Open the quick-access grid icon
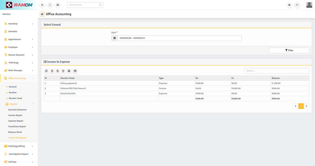Image resolution: width=315 pixels, height=166 pixels. [x=58, y=5]
